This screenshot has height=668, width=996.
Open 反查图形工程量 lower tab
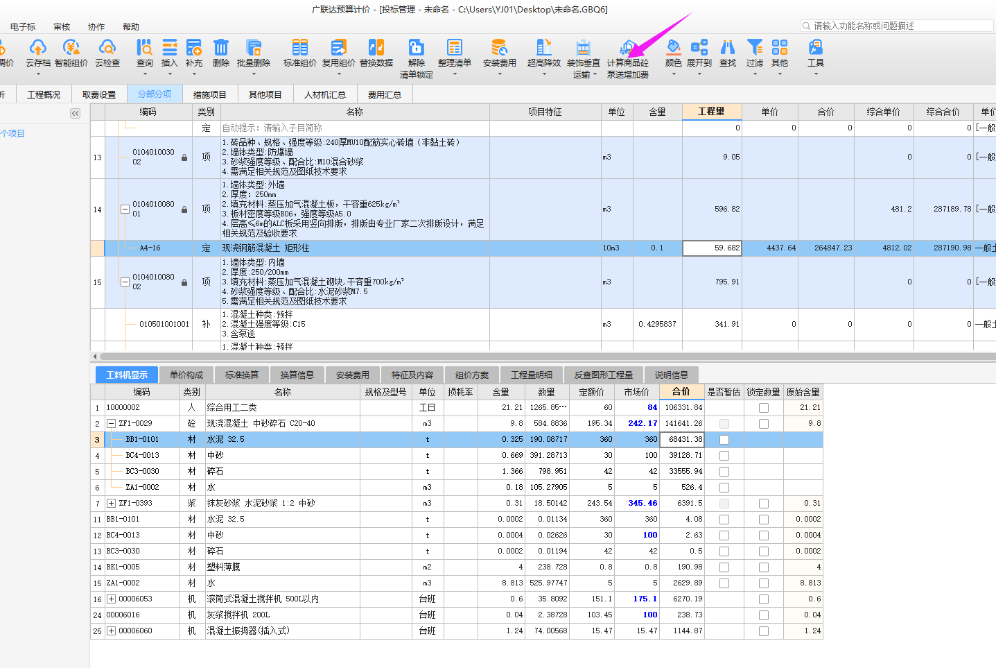(x=604, y=375)
